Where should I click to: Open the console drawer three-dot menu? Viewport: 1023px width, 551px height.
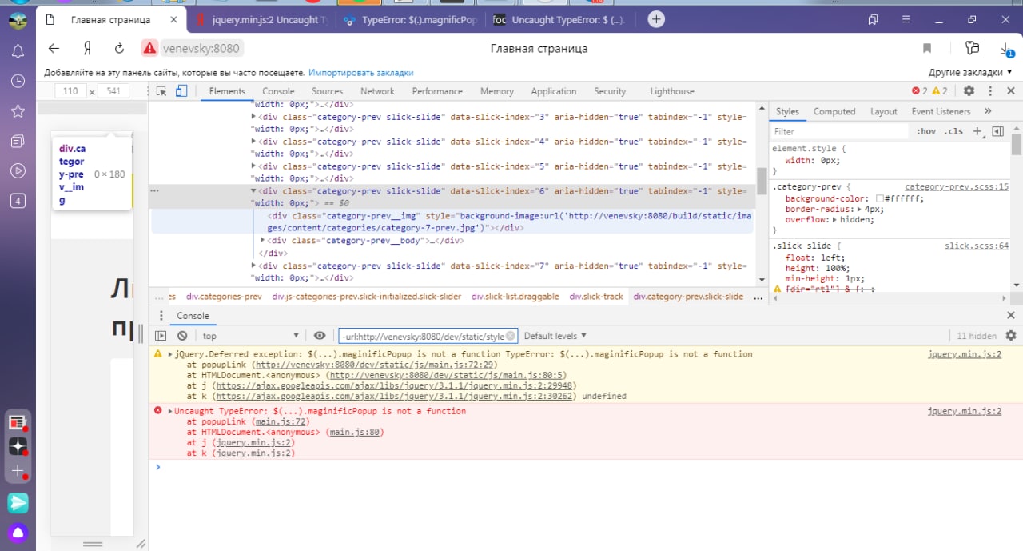click(x=161, y=316)
